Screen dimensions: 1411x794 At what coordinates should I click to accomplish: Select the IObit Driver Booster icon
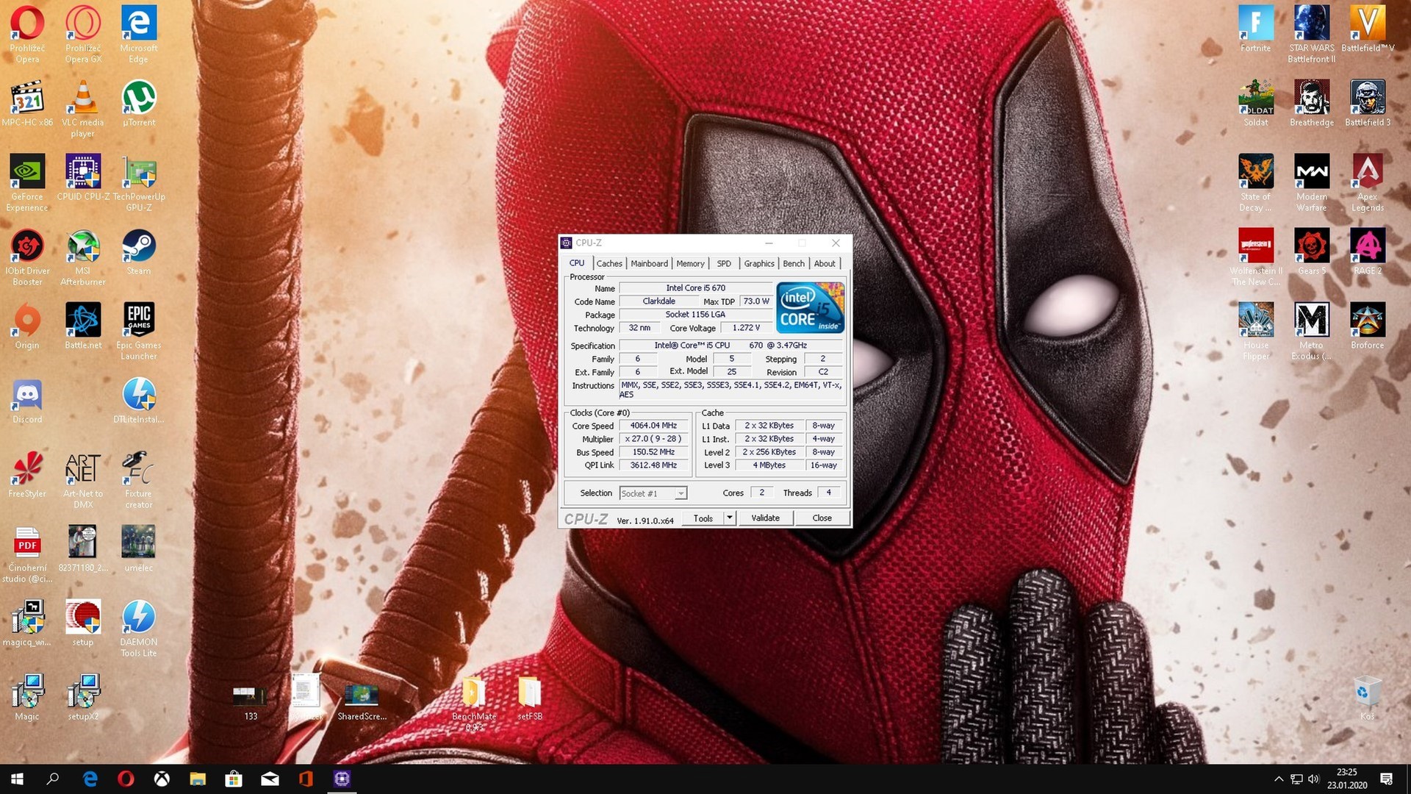tap(27, 257)
